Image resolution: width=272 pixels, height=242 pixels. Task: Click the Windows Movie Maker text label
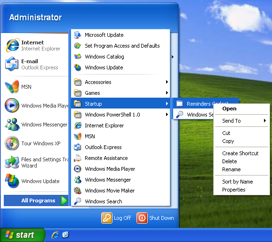(x=110, y=191)
